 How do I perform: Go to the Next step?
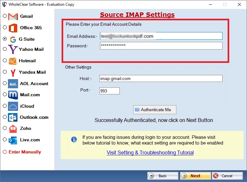[x=195, y=176]
